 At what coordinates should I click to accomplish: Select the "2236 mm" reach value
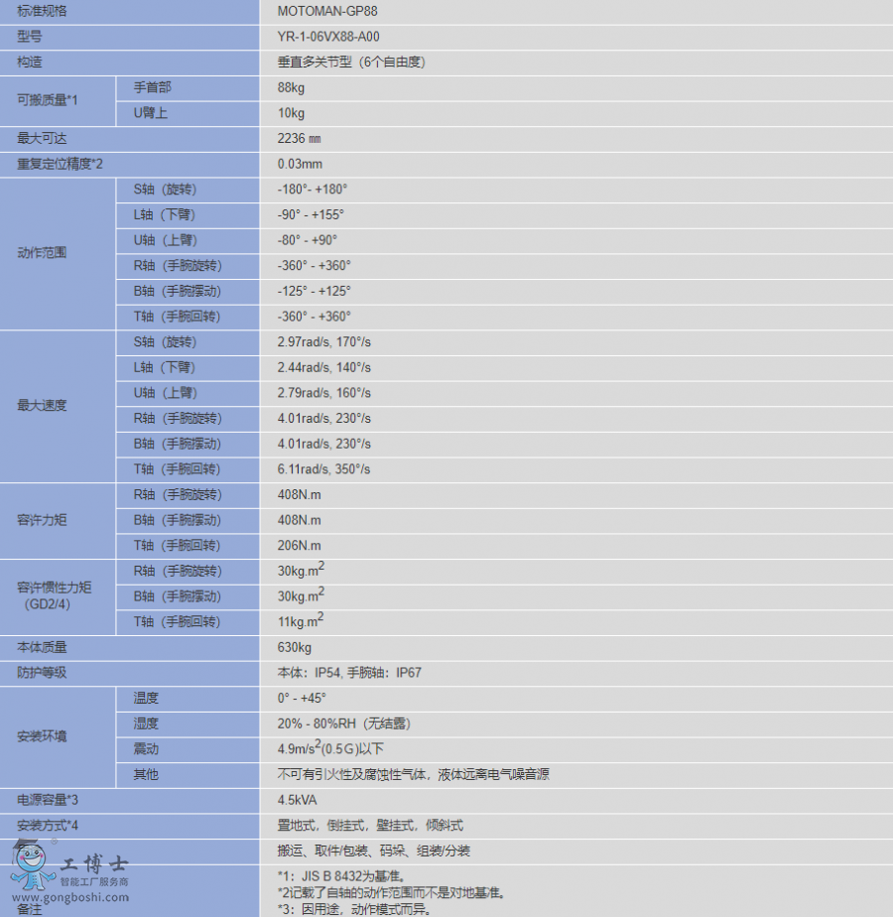(300, 139)
